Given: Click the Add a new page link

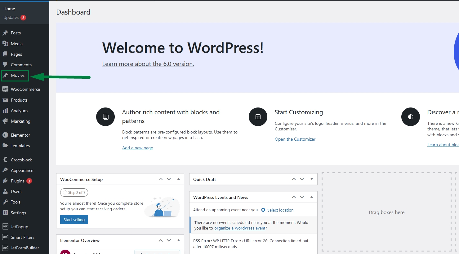Looking at the screenshot, I should (137, 148).
